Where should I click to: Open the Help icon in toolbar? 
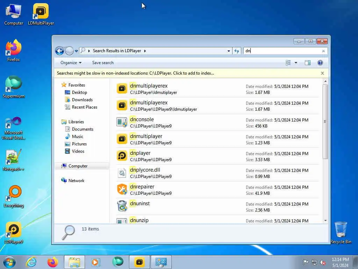[x=320, y=63]
